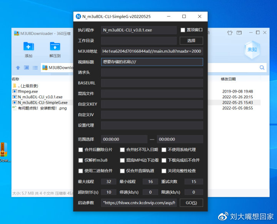Close the N_m3u8DL-CLI-SimpleG window
Viewport: 277px width, 224px height.
[200, 17]
